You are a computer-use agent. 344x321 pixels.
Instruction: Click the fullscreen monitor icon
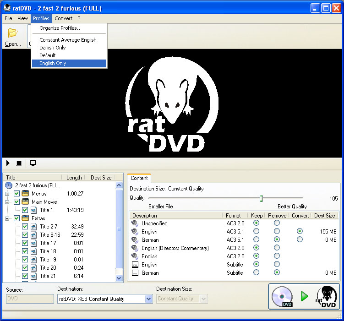(33, 163)
